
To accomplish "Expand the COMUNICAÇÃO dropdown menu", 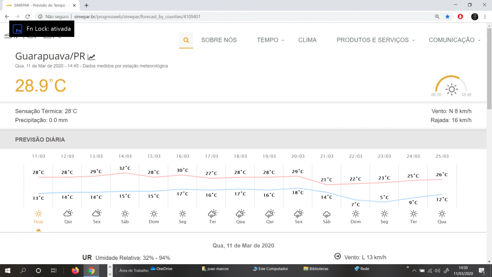I will pos(454,40).
